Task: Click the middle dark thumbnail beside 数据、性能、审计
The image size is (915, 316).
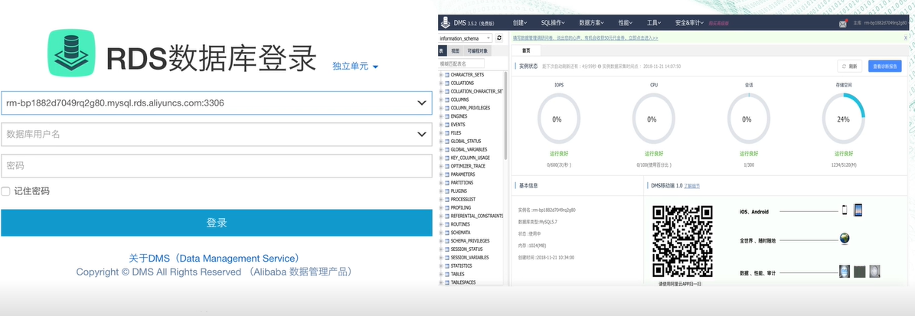Action: click(x=859, y=271)
